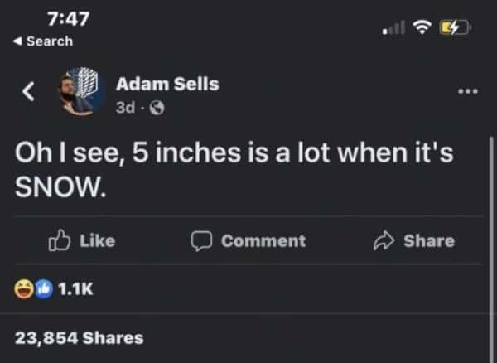
Task: Tap the Haha laughing reaction emoji
Action: [23, 289]
